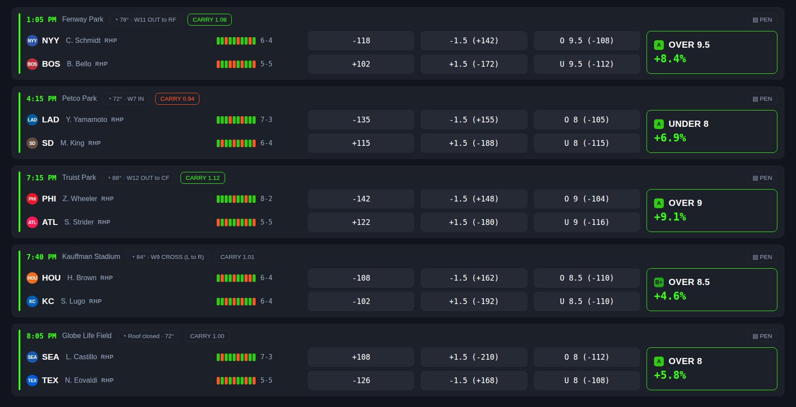
Task: Select NYY moneyline -118
Action: click(361, 41)
